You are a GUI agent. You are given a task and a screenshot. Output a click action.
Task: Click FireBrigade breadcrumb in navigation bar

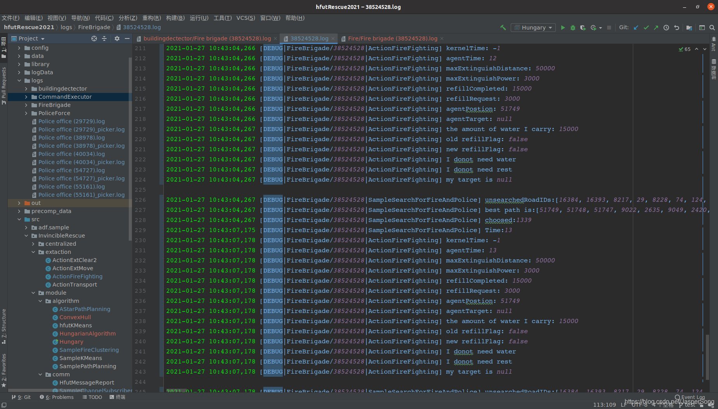94,27
